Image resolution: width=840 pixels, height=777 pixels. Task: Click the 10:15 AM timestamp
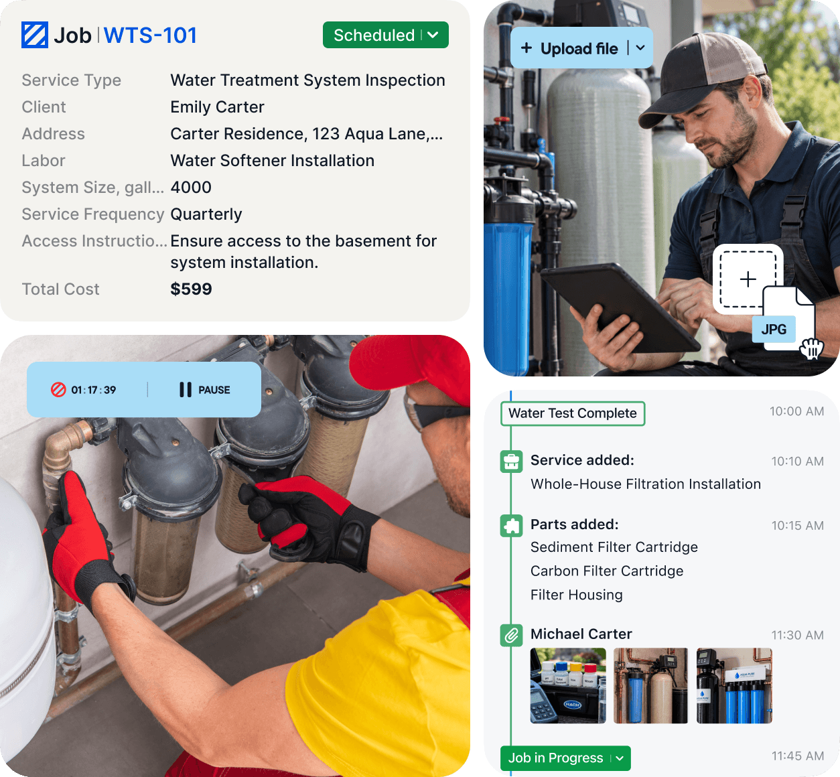tap(797, 526)
